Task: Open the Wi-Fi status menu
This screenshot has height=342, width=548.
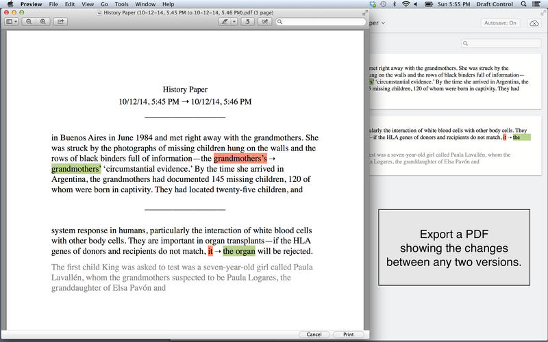Action: coord(406,4)
